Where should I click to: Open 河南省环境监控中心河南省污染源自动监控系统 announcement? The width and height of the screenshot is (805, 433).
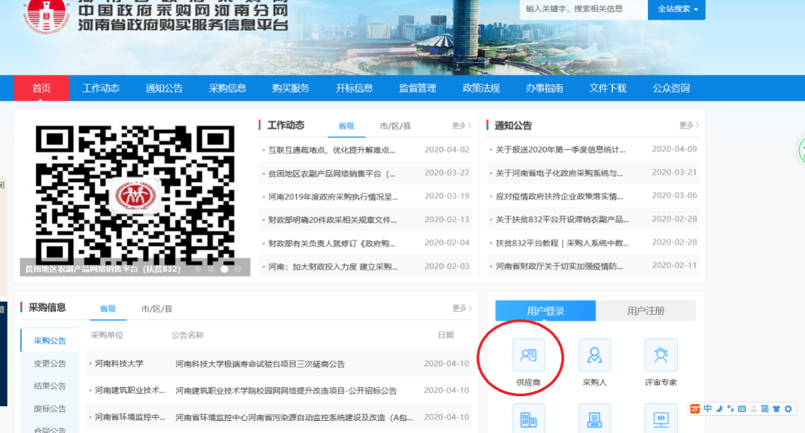pos(295,417)
